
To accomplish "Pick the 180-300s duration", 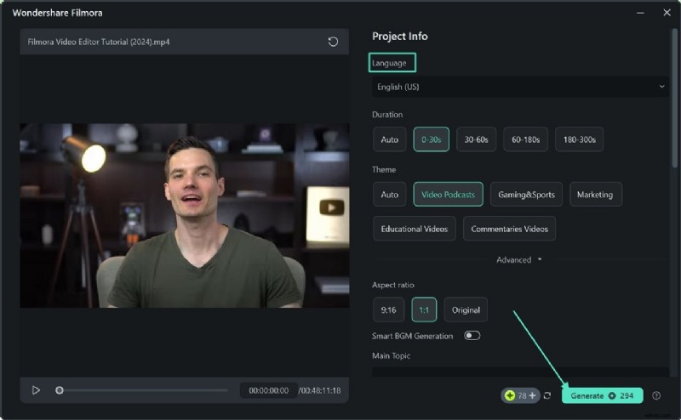I will [x=580, y=139].
